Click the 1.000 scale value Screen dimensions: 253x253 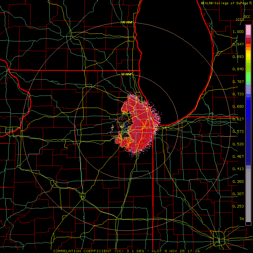click(x=238, y=31)
